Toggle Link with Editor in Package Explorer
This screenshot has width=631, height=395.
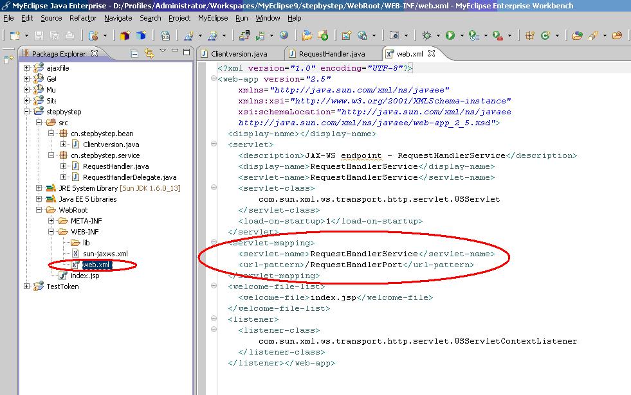149,54
